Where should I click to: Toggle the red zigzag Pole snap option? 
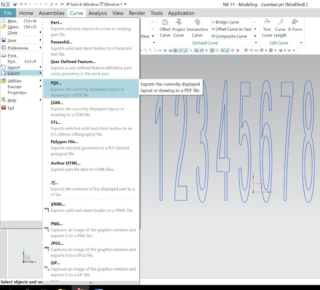196,50
